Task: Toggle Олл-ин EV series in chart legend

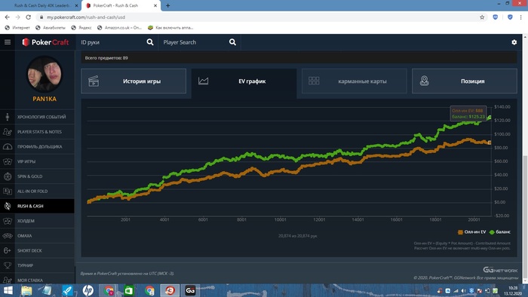Action: [471, 232]
